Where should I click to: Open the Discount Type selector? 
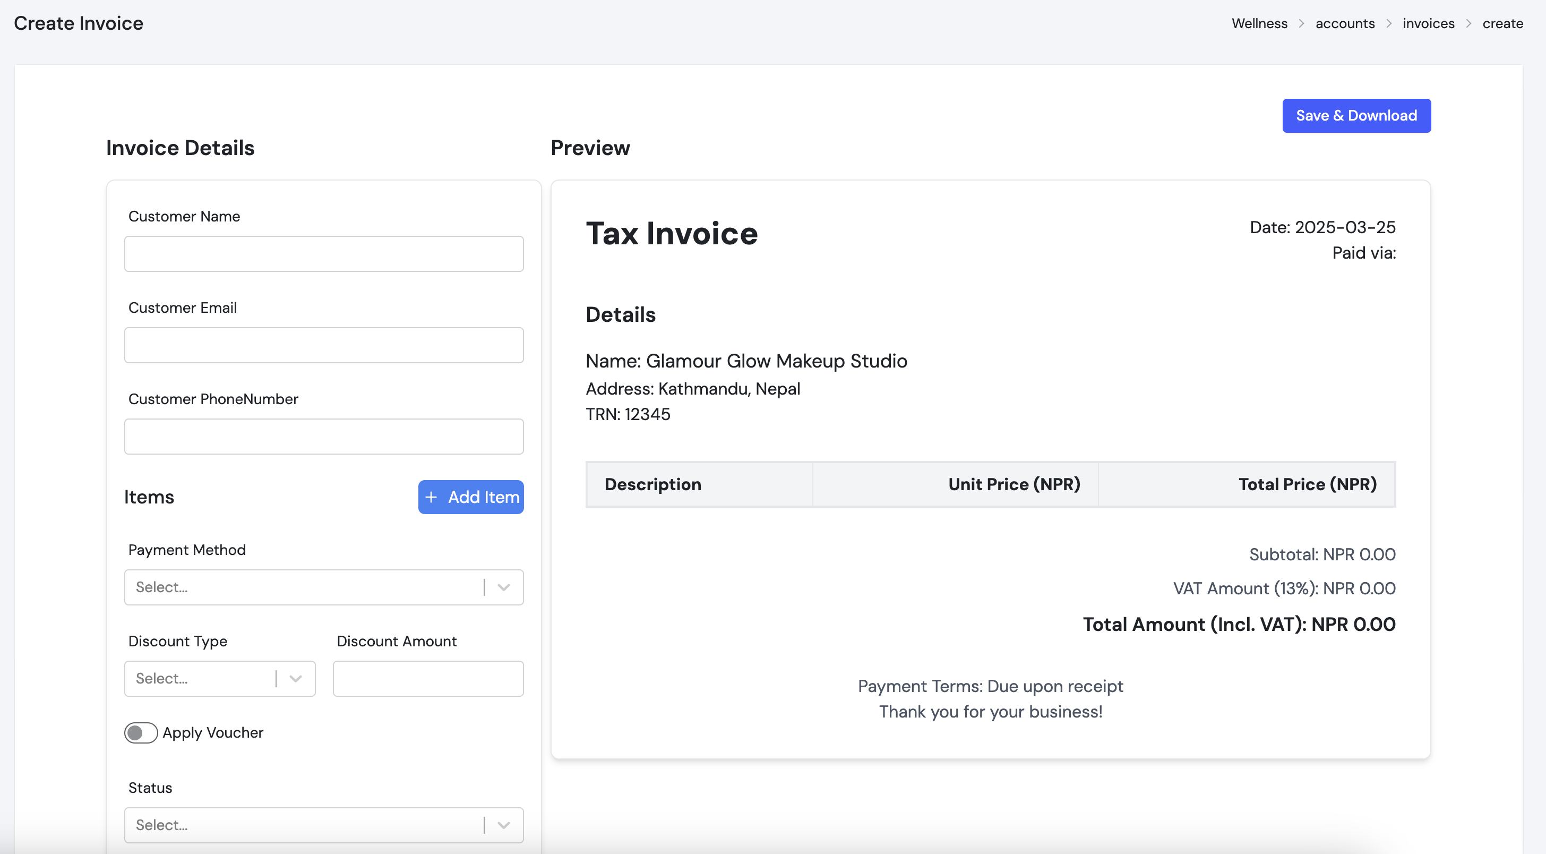click(204, 679)
